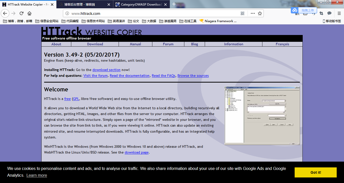The width and height of the screenshot is (344, 183).
Task: Bookmark this page with the star
Action: pos(260,14)
